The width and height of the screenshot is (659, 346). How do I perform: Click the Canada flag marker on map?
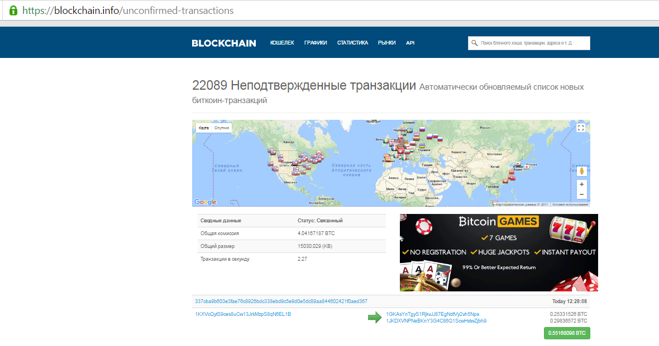319,153
